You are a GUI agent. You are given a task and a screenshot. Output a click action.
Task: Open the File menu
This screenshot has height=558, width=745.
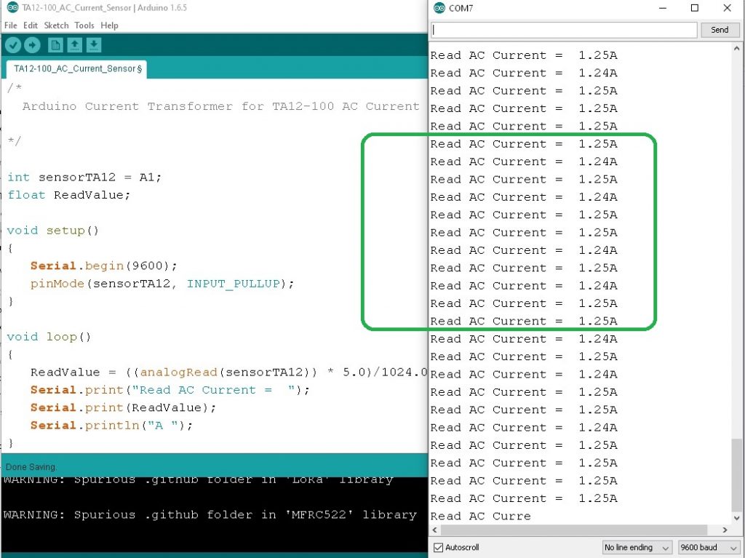pos(10,25)
